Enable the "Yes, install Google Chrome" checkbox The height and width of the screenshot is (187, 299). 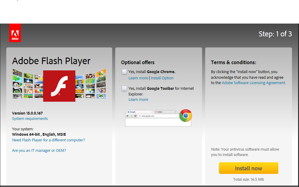[124, 72]
